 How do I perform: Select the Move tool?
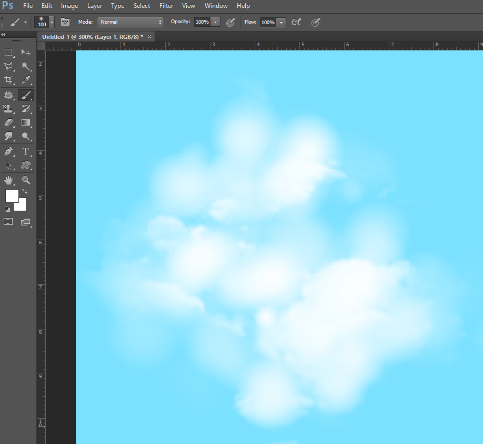pyautogui.click(x=26, y=53)
